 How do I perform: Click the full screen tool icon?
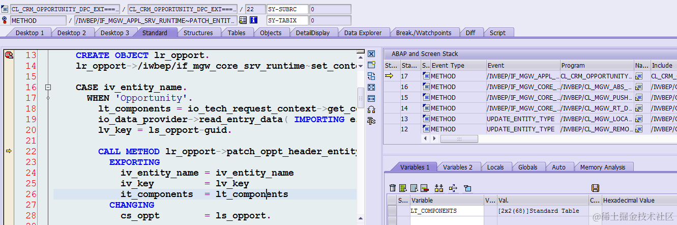coord(371,88)
